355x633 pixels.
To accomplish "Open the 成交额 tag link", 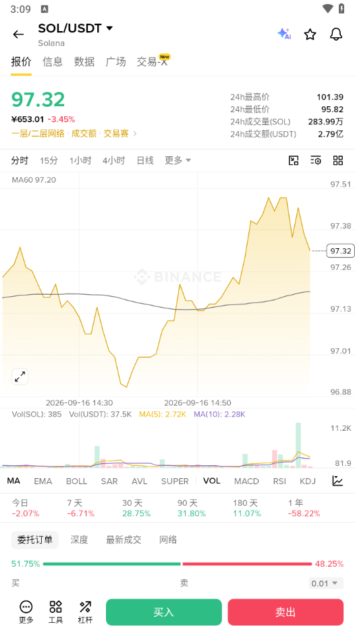I will 84,134.
